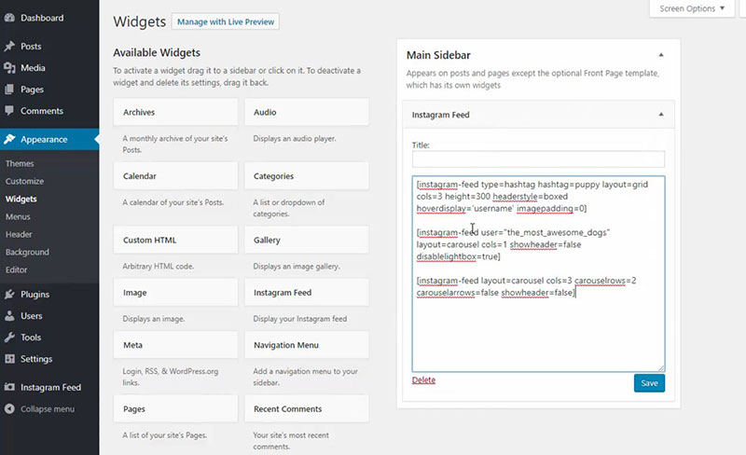Click the Collapse menu arrow icon

pos(9,408)
